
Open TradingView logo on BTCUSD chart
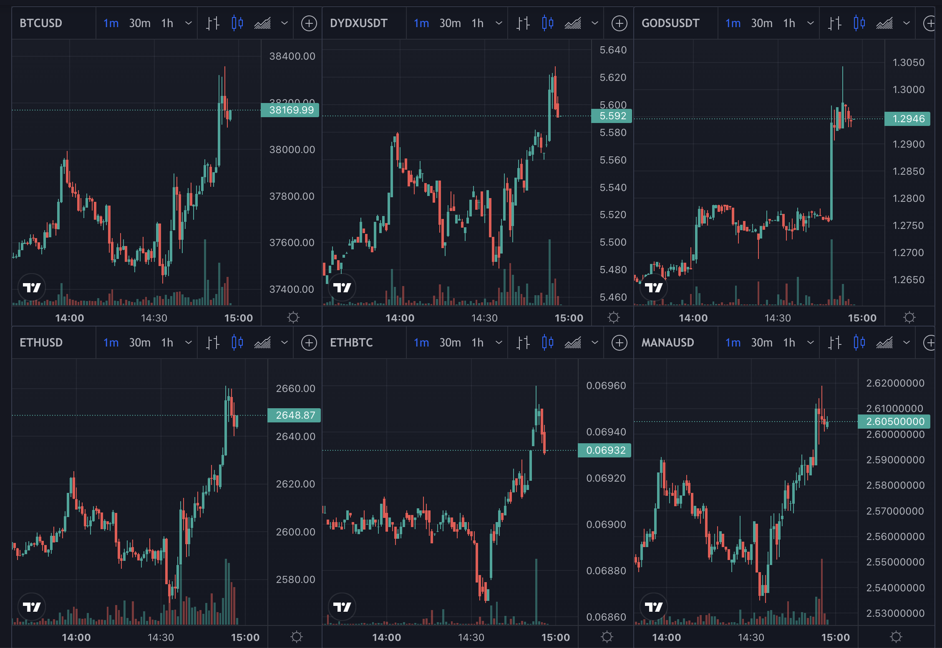click(32, 287)
